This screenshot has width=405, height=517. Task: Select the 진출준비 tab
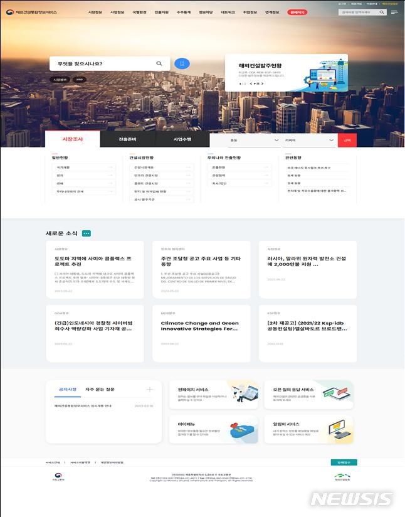127,139
